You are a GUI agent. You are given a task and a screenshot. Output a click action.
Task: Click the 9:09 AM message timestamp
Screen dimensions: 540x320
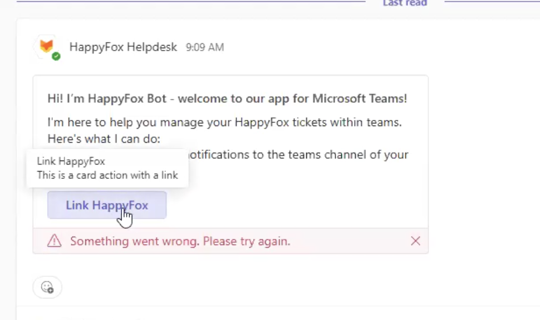(x=204, y=48)
